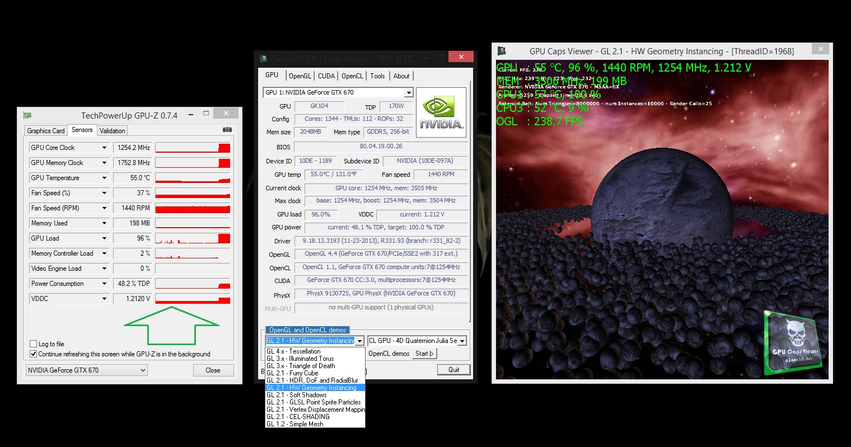Click the 48.2 % TDP power consumption value
This screenshot has width=851, height=447.
(133, 284)
